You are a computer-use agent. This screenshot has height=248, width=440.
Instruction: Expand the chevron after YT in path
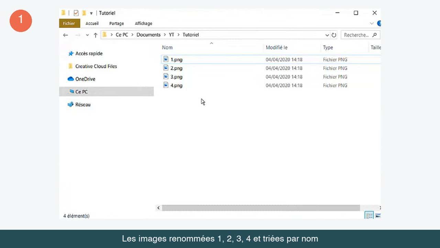pos(179,35)
